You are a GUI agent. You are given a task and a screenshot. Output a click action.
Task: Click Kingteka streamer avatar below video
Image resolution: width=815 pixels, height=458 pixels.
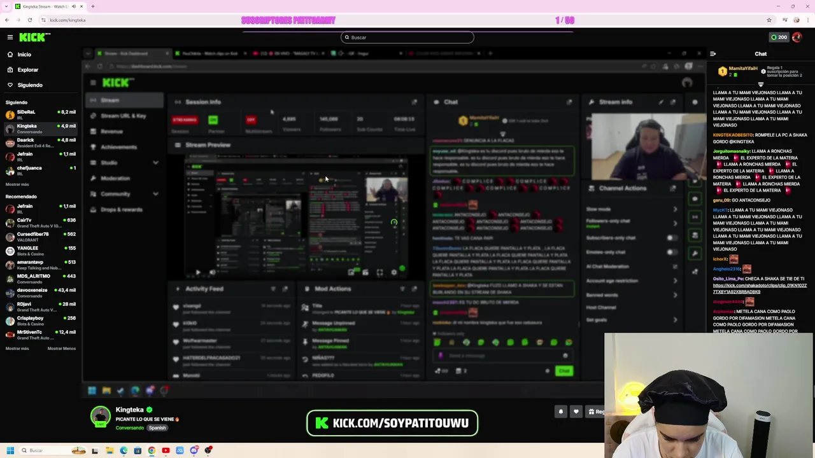click(x=100, y=417)
